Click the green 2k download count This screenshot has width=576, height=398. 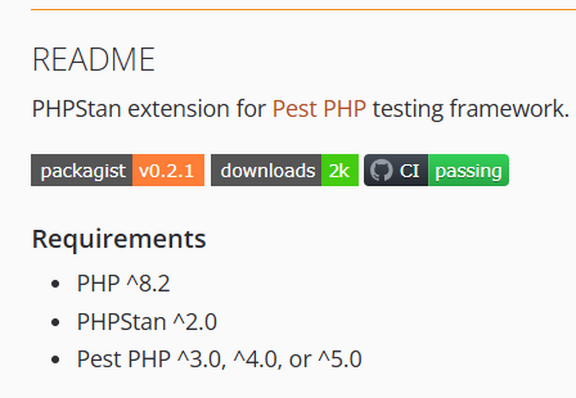[x=339, y=170]
